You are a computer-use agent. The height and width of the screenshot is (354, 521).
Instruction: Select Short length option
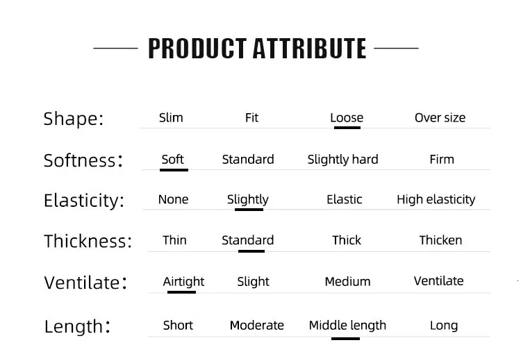(178, 326)
